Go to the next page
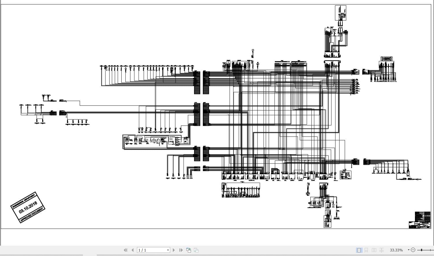Screen dimensions: 434x256 tap(174, 250)
